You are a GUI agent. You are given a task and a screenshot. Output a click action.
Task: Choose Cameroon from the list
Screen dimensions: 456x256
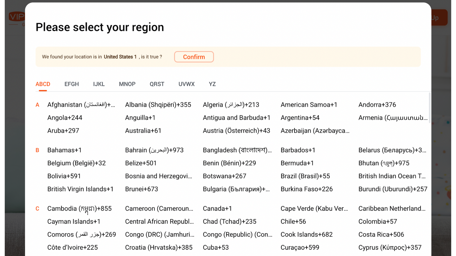pos(159,209)
